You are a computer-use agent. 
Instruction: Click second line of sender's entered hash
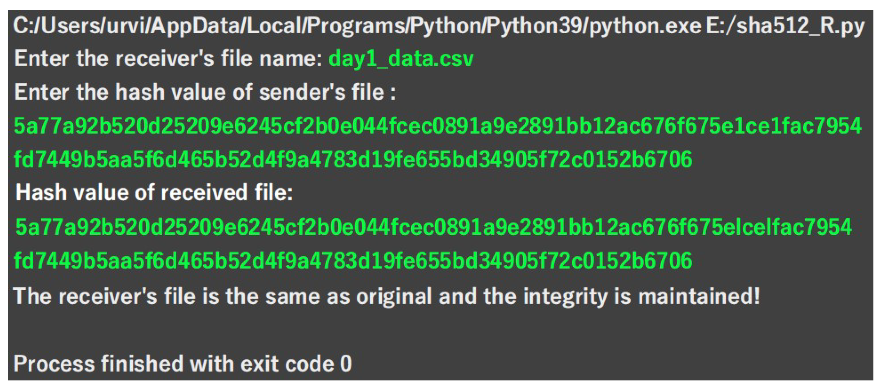click(x=353, y=160)
